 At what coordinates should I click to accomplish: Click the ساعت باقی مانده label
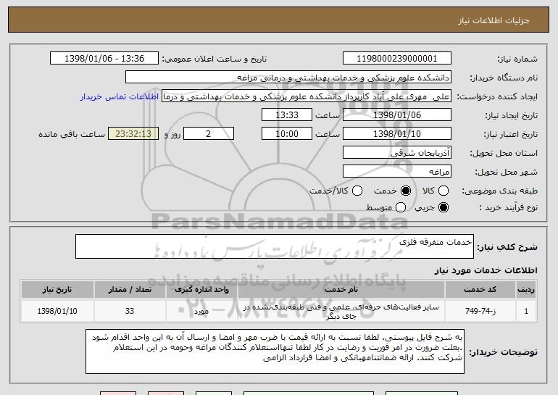72,135
